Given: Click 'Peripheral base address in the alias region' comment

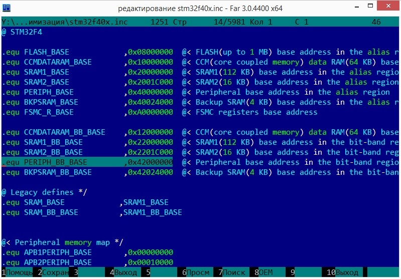Looking at the screenshot, I should [x=293, y=92].
